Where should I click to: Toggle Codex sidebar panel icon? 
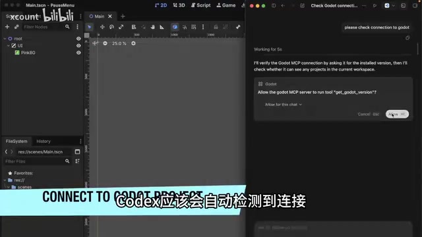274,6
